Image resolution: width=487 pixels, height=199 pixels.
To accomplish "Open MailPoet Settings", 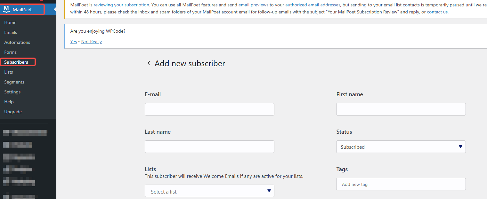I will [x=12, y=92].
